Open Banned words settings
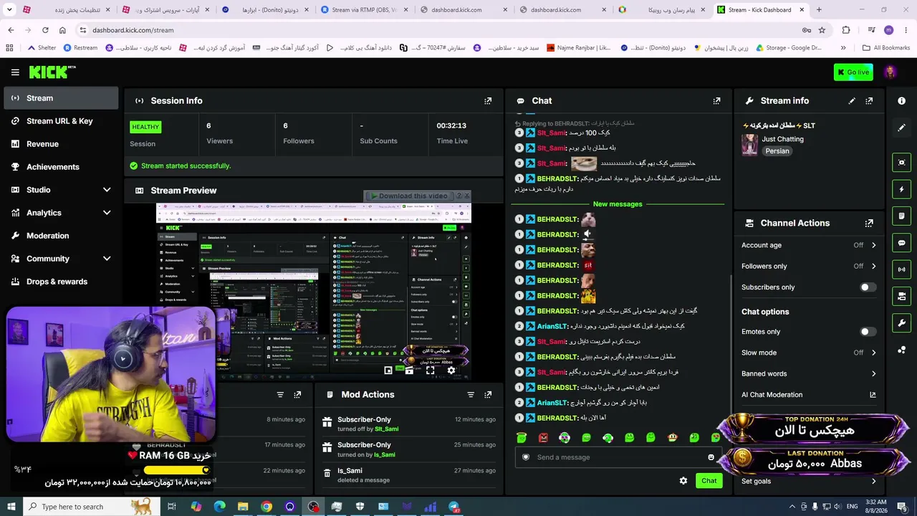 tap(810, 373)
